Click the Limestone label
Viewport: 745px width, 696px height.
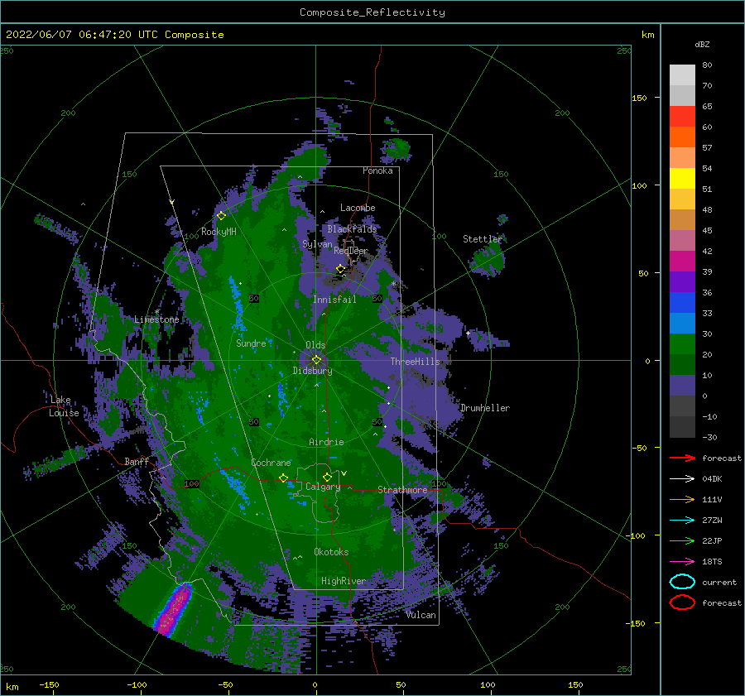pyautogui.click(x=156, y=319)
